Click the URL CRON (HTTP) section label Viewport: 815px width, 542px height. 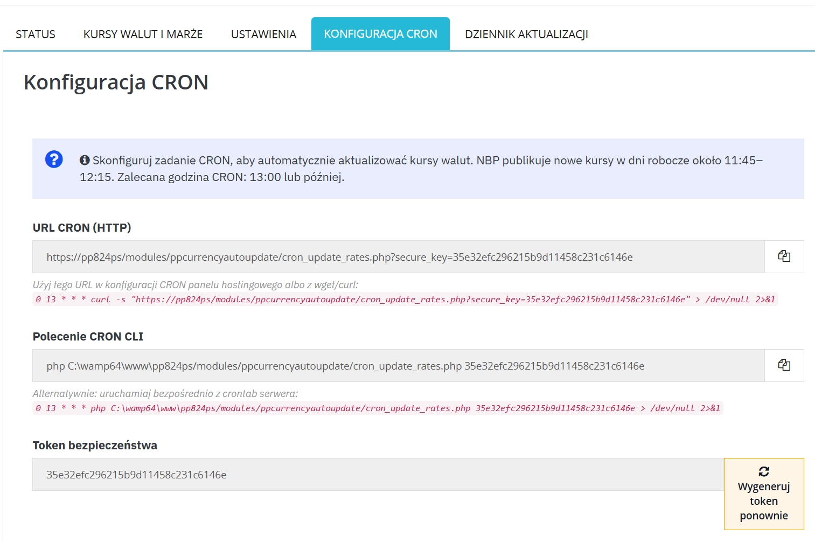[82, 227]
